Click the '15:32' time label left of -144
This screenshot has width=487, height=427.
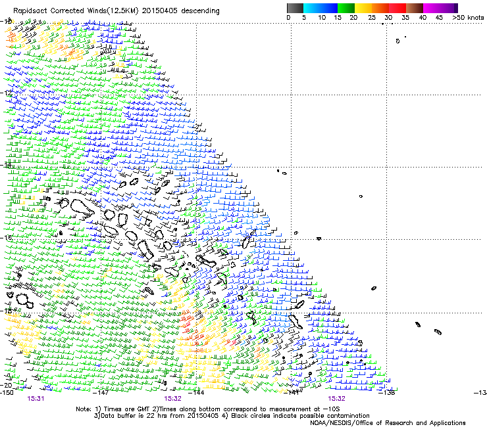(172, 399)
